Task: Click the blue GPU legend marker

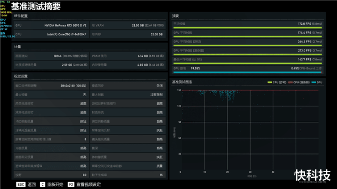Action: (x=314, y=82)
